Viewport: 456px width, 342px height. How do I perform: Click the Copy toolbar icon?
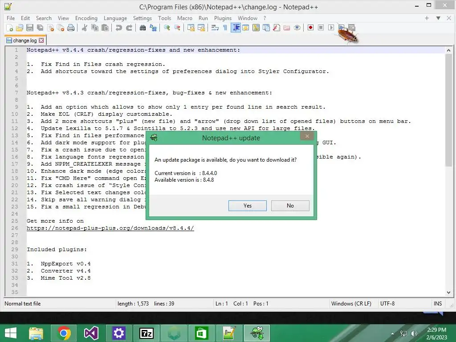[95, 28]
